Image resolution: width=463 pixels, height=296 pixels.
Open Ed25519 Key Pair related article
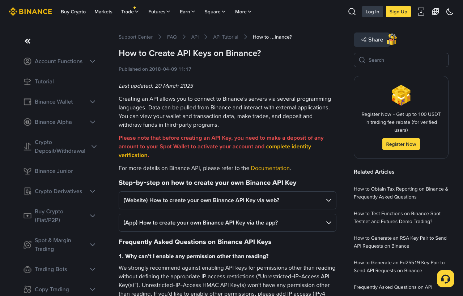(399, 267)
